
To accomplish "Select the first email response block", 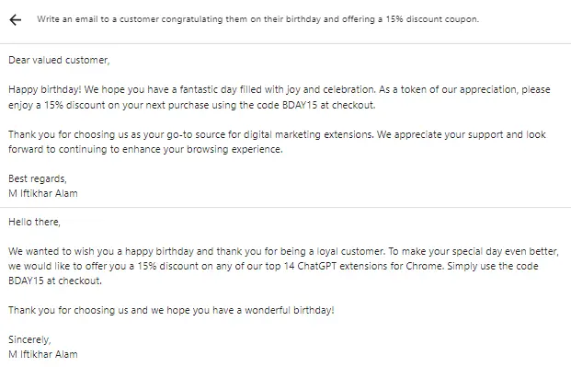I will [285, 126].
